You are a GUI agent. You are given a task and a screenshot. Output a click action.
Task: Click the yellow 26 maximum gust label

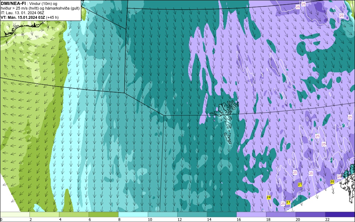pyautogui.click(x=269, y=197)
